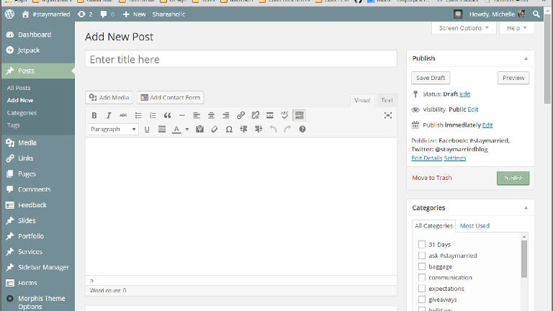This screenshot has height=311, width=553.
Task: Open text color picker arrow
Action: 187,130
